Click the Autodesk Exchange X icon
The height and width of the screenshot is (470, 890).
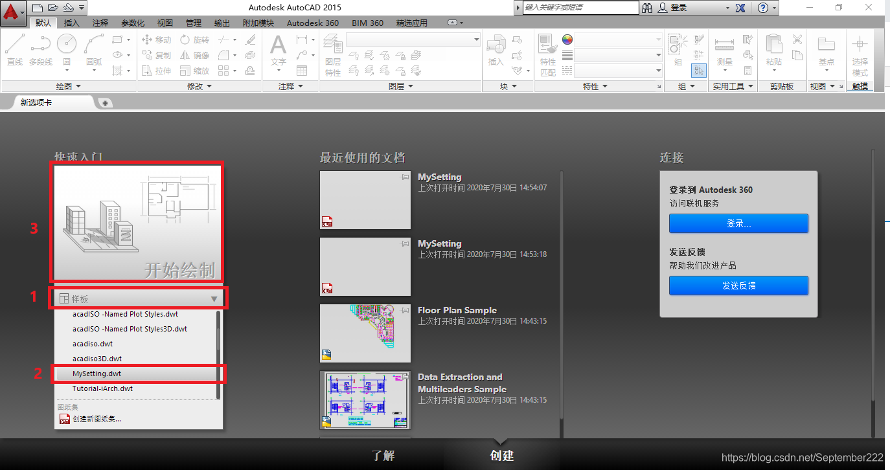[x=740, y=8]
